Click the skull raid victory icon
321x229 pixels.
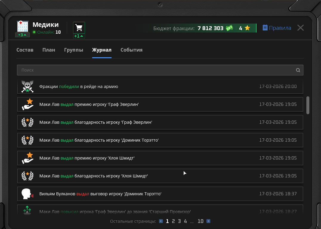[x=27, y=86]
